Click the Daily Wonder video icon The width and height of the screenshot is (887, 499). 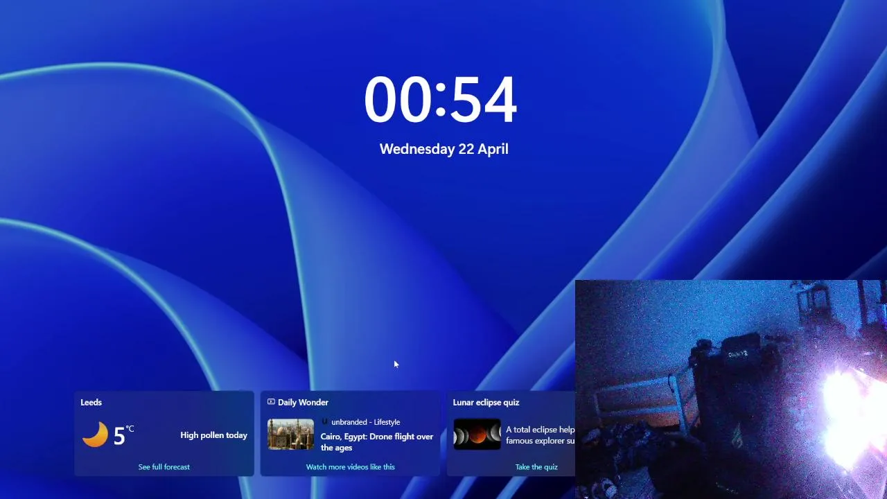point(271,402)
